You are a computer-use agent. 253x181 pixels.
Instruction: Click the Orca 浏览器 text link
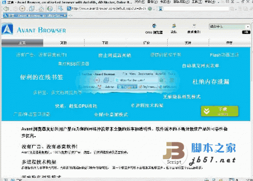(154, 32)
